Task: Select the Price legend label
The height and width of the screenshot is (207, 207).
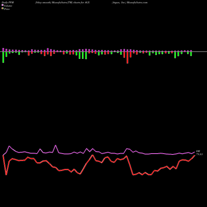Action: coord(7,9)
